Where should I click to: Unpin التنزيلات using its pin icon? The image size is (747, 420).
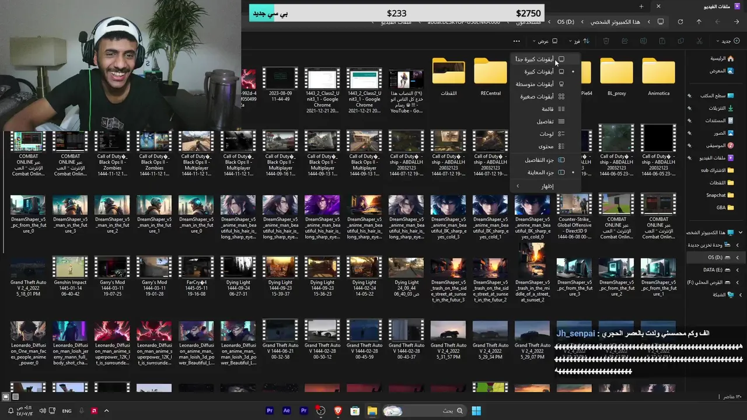point(689,108)
